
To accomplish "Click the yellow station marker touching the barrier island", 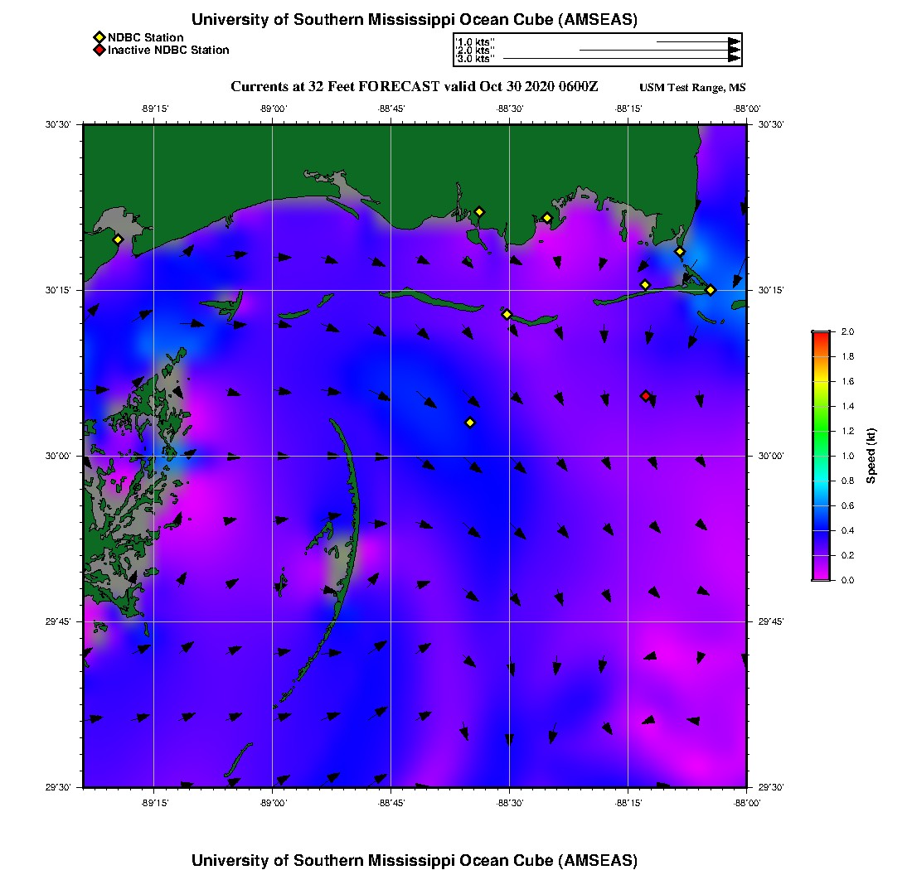I will point(507,314).
